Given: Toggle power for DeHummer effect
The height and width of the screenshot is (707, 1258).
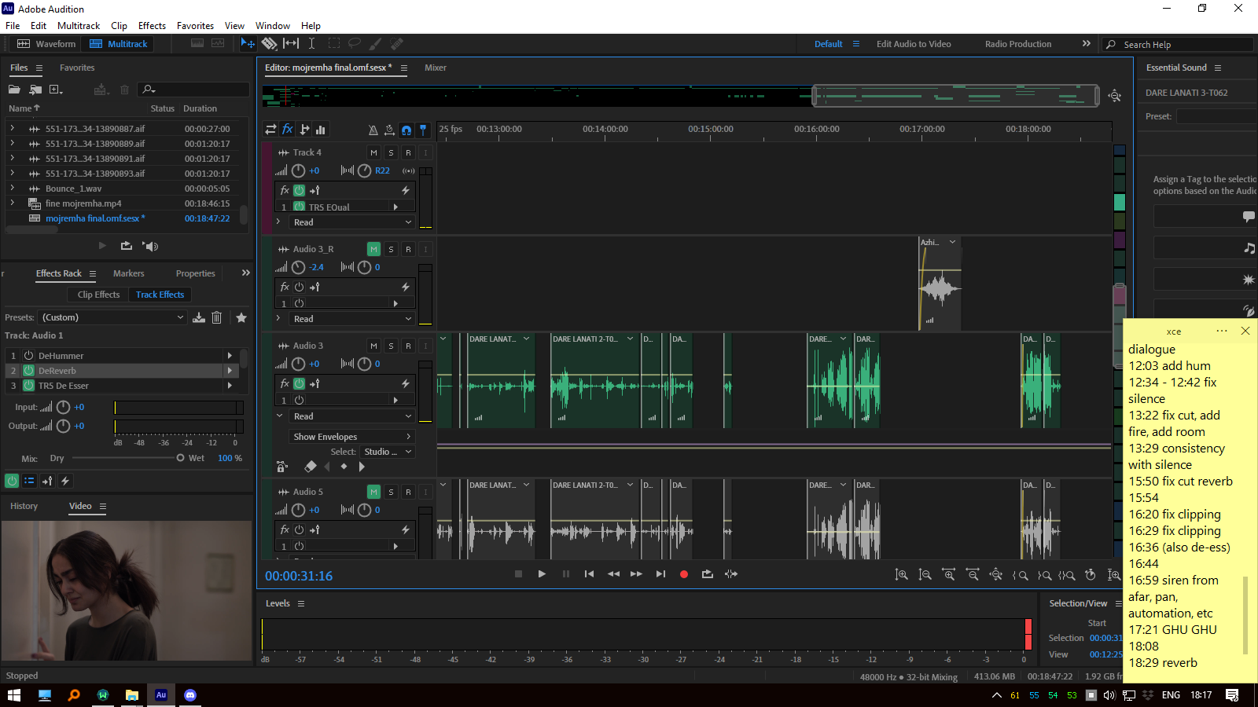Looking at the screenshot, I should coord(29,356).
